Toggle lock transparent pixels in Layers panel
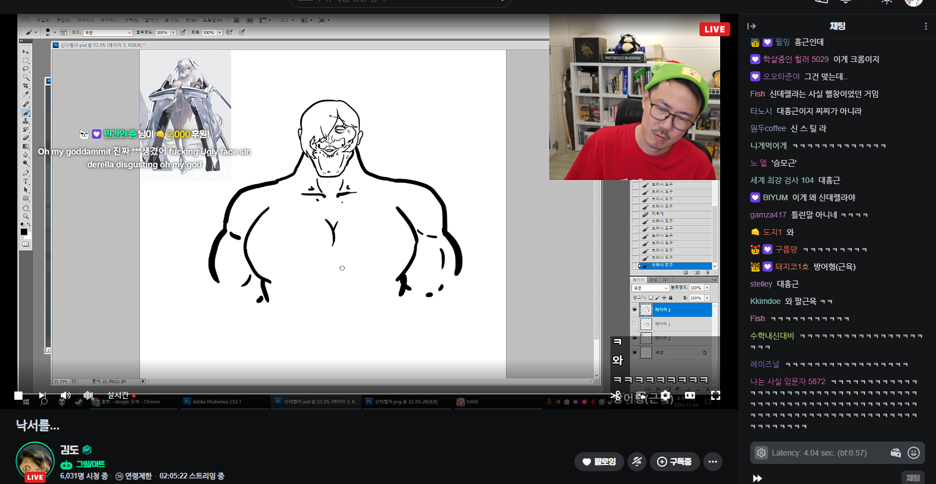Screen dimensions: 936x484 click(x=651, y=298)
